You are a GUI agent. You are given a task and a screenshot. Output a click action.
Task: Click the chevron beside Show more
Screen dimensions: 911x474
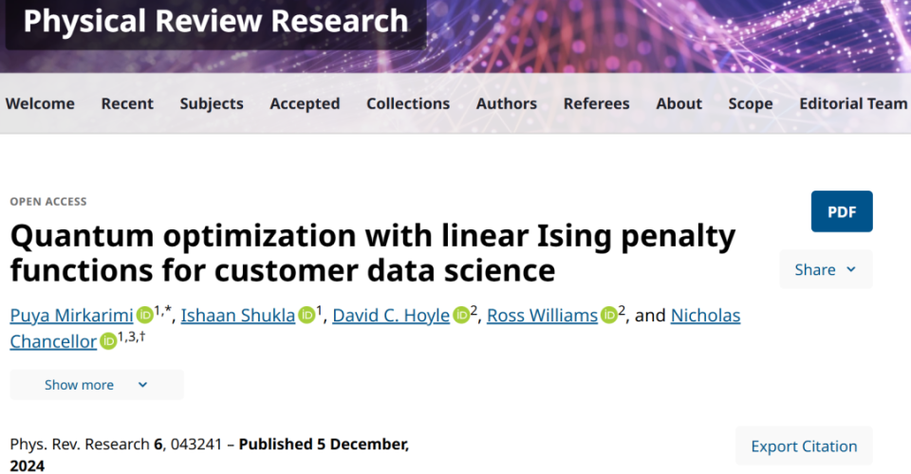pos(142,385)
